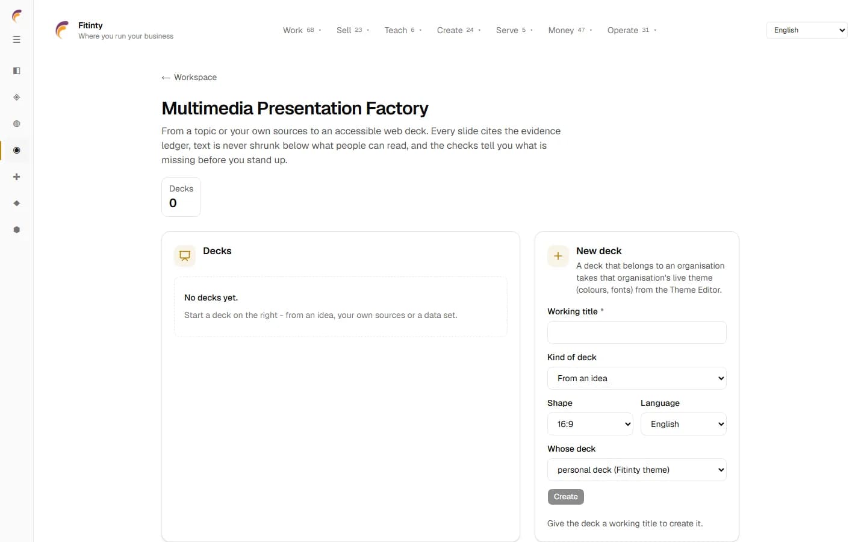
Task: Open the Money menu
Action: 570,30
